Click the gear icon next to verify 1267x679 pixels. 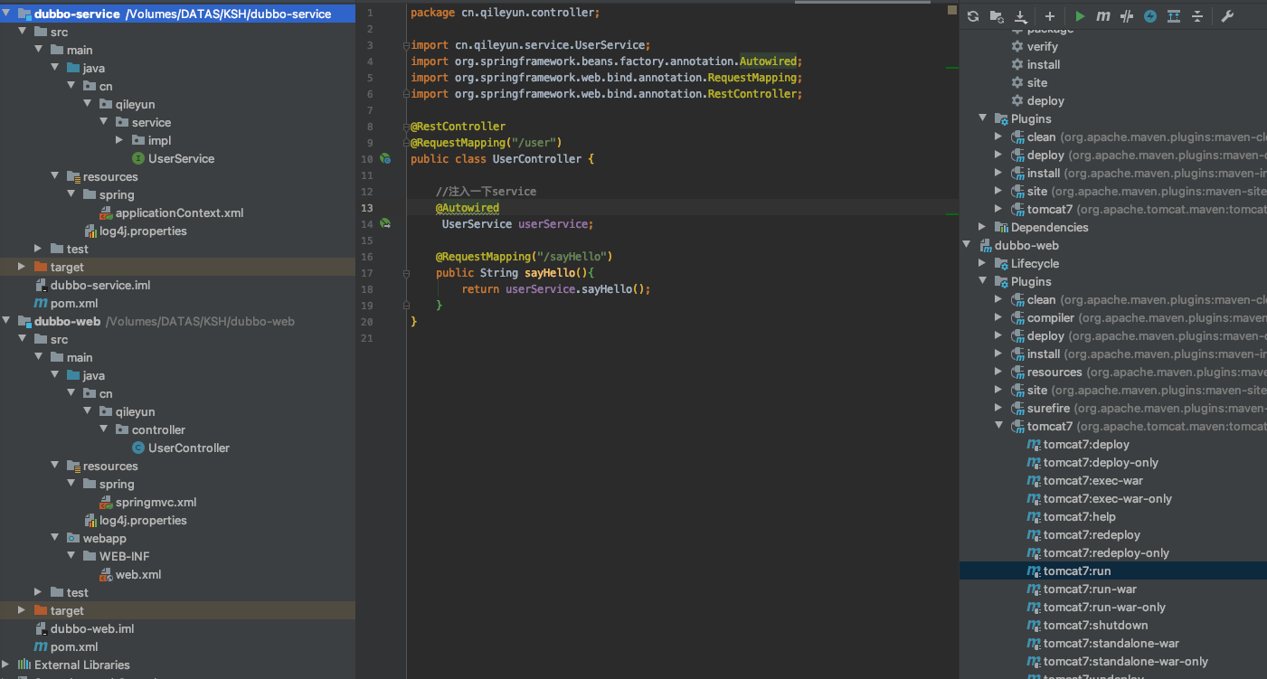coord(1017,46)
